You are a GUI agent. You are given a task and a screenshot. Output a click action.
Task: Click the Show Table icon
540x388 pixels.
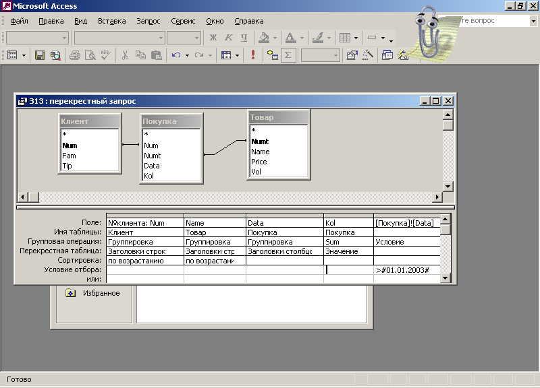click(x=273, y=55)
